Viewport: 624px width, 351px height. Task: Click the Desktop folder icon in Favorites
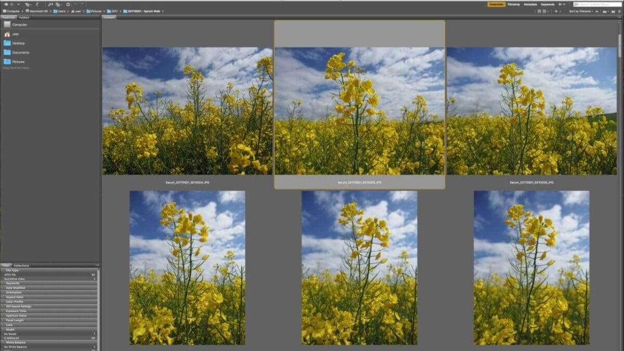pos(7,43)
